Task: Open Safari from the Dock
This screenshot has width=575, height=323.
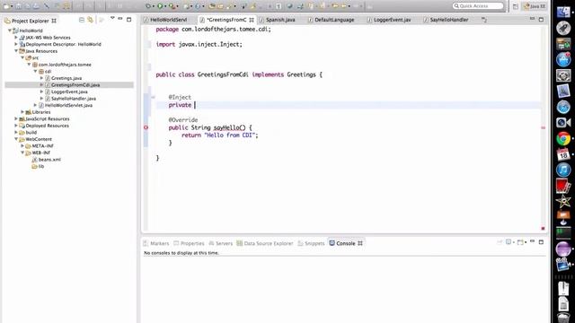Action: click(x=563, y=108)
